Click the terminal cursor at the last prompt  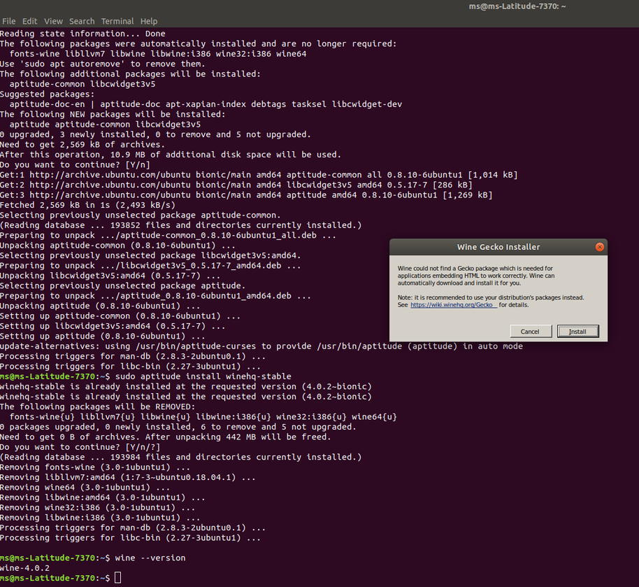(x=117, y=578)
